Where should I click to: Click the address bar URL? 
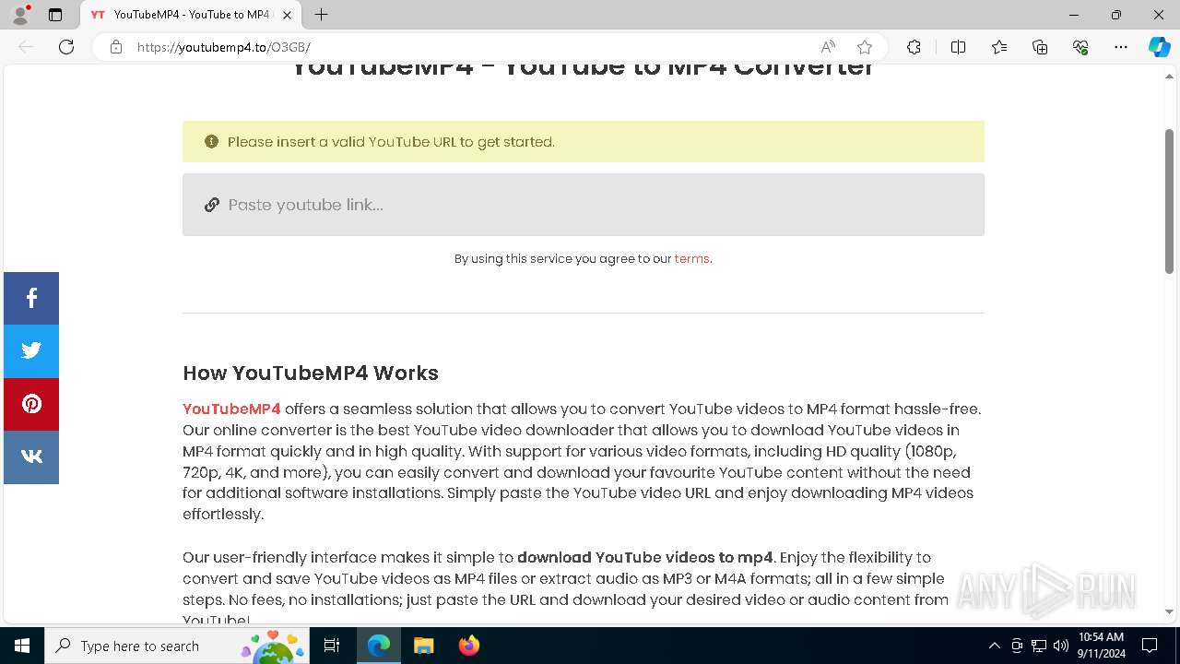coord(224,47)
